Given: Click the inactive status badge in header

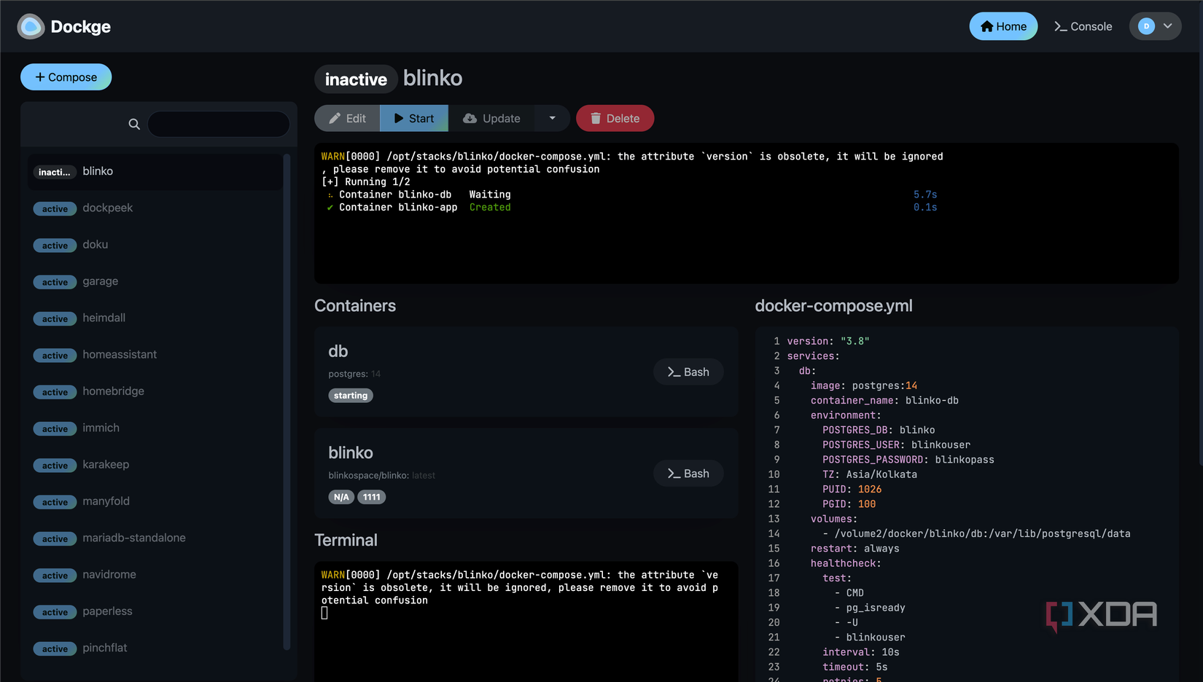Looking at the screenshot, I should pos(356,79).
